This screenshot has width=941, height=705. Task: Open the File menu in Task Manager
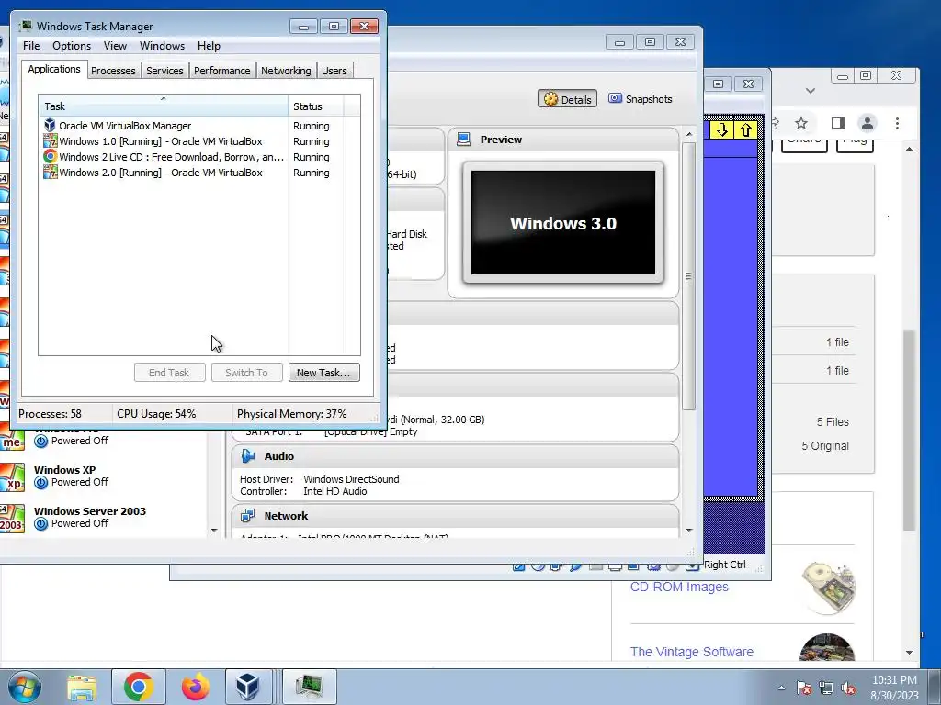click(x=31, y=46)
